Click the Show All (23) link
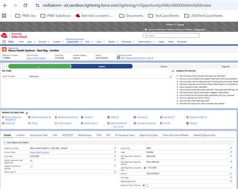The image size is (238, 189). coord(118,127)
